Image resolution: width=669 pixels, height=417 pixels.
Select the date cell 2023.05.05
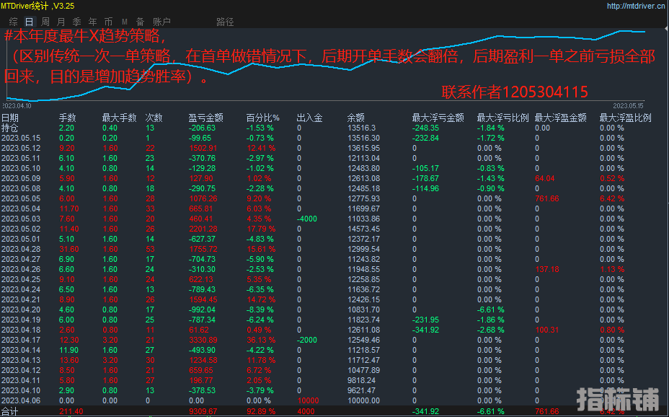(21, 199)
